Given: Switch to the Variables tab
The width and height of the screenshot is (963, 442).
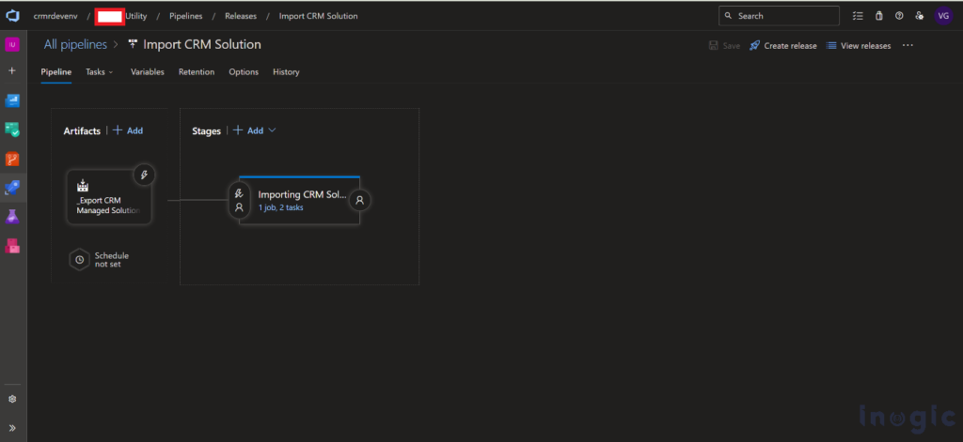Looking at the screenshot, I should click(148, 71).
